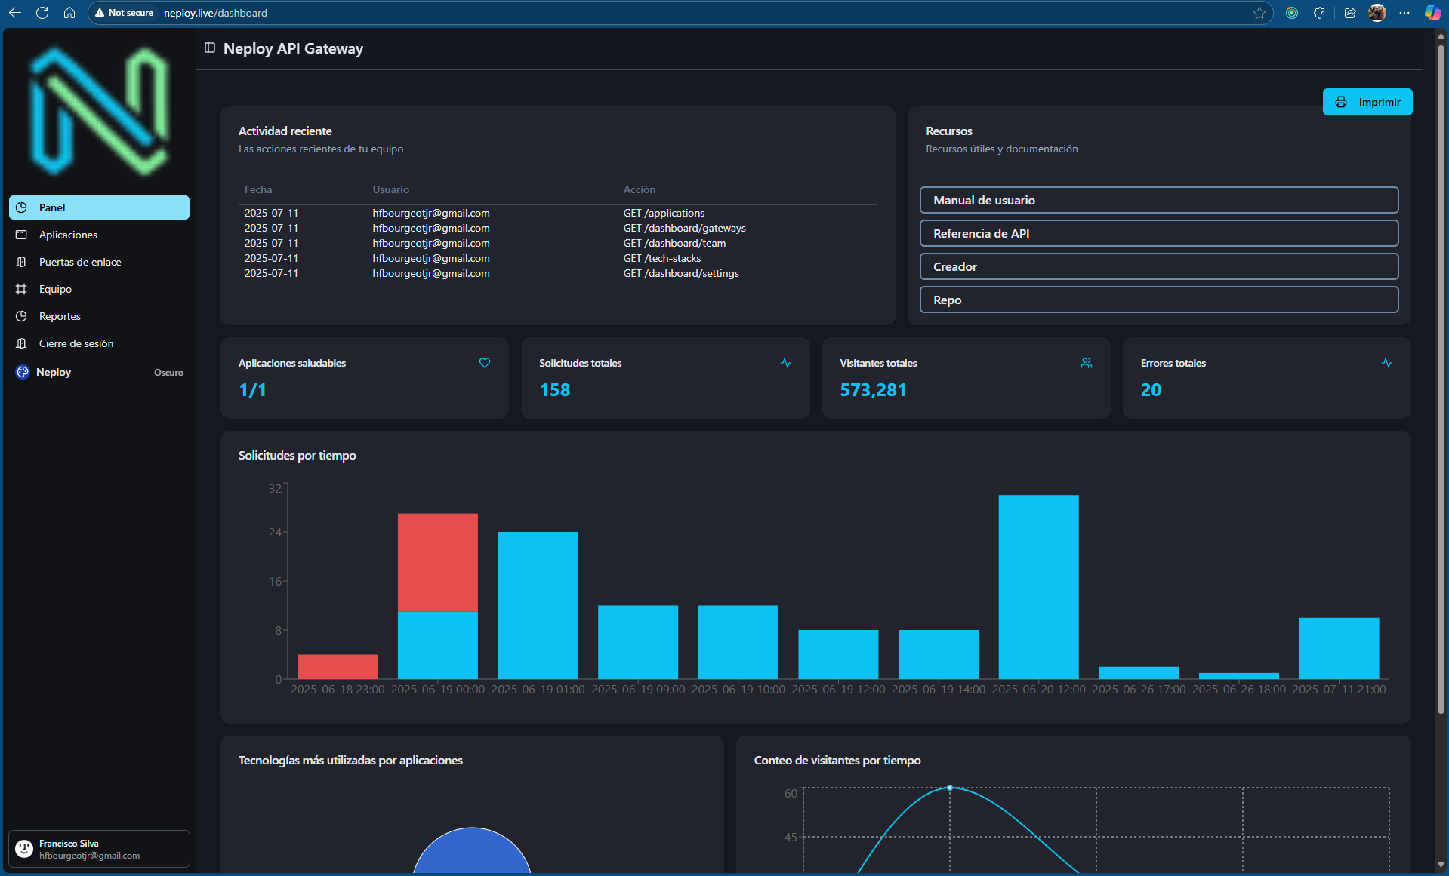The width and height of the screenshot is (1449, 876).
Task: Click the tallest bar at 2025-06-20 12:00
Action: point(1038,586)
